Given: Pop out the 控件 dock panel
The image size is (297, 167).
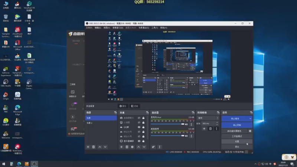Looking at the screenshot, I should pos(251,112).
